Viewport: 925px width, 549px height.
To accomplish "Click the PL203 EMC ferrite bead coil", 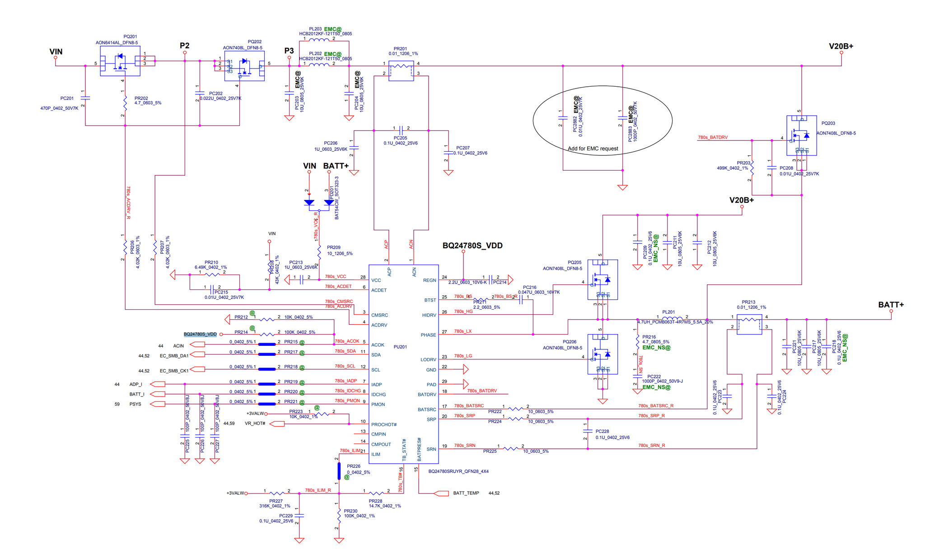I will click(x=319, y=39).
